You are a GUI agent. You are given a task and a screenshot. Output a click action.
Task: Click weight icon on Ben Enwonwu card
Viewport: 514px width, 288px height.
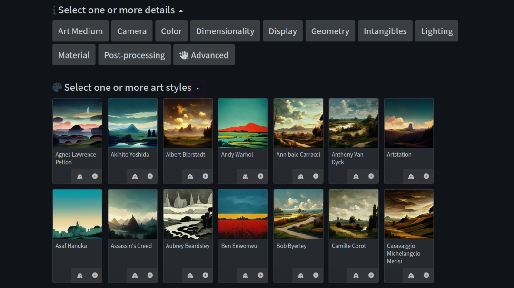pyautogui.click(x=245, y=276)
